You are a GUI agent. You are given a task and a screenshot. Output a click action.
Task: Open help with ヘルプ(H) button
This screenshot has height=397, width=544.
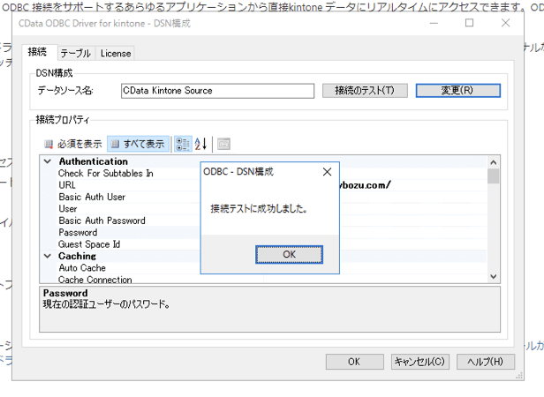point(486,362)
